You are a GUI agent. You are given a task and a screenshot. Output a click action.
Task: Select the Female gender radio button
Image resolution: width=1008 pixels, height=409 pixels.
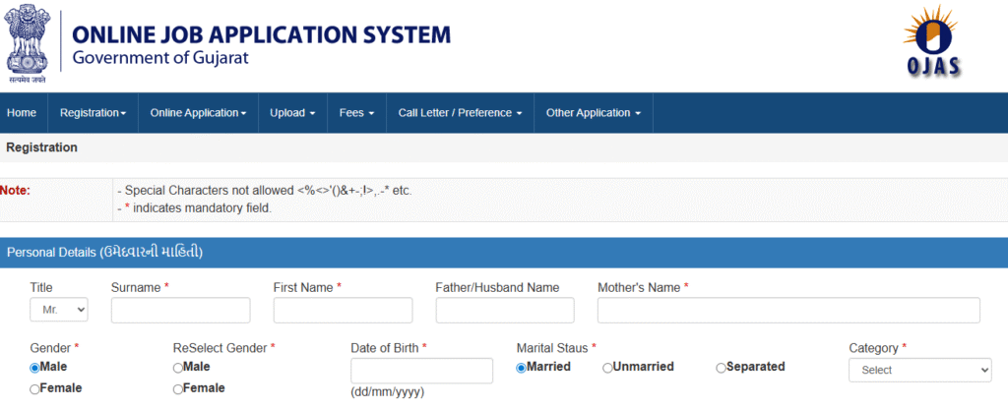[x=35, y=388]
